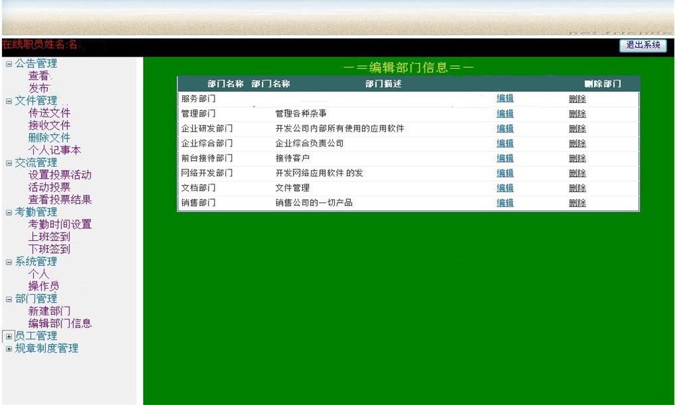Click 删除 for 前台接待部门 row

click(577, 159)
